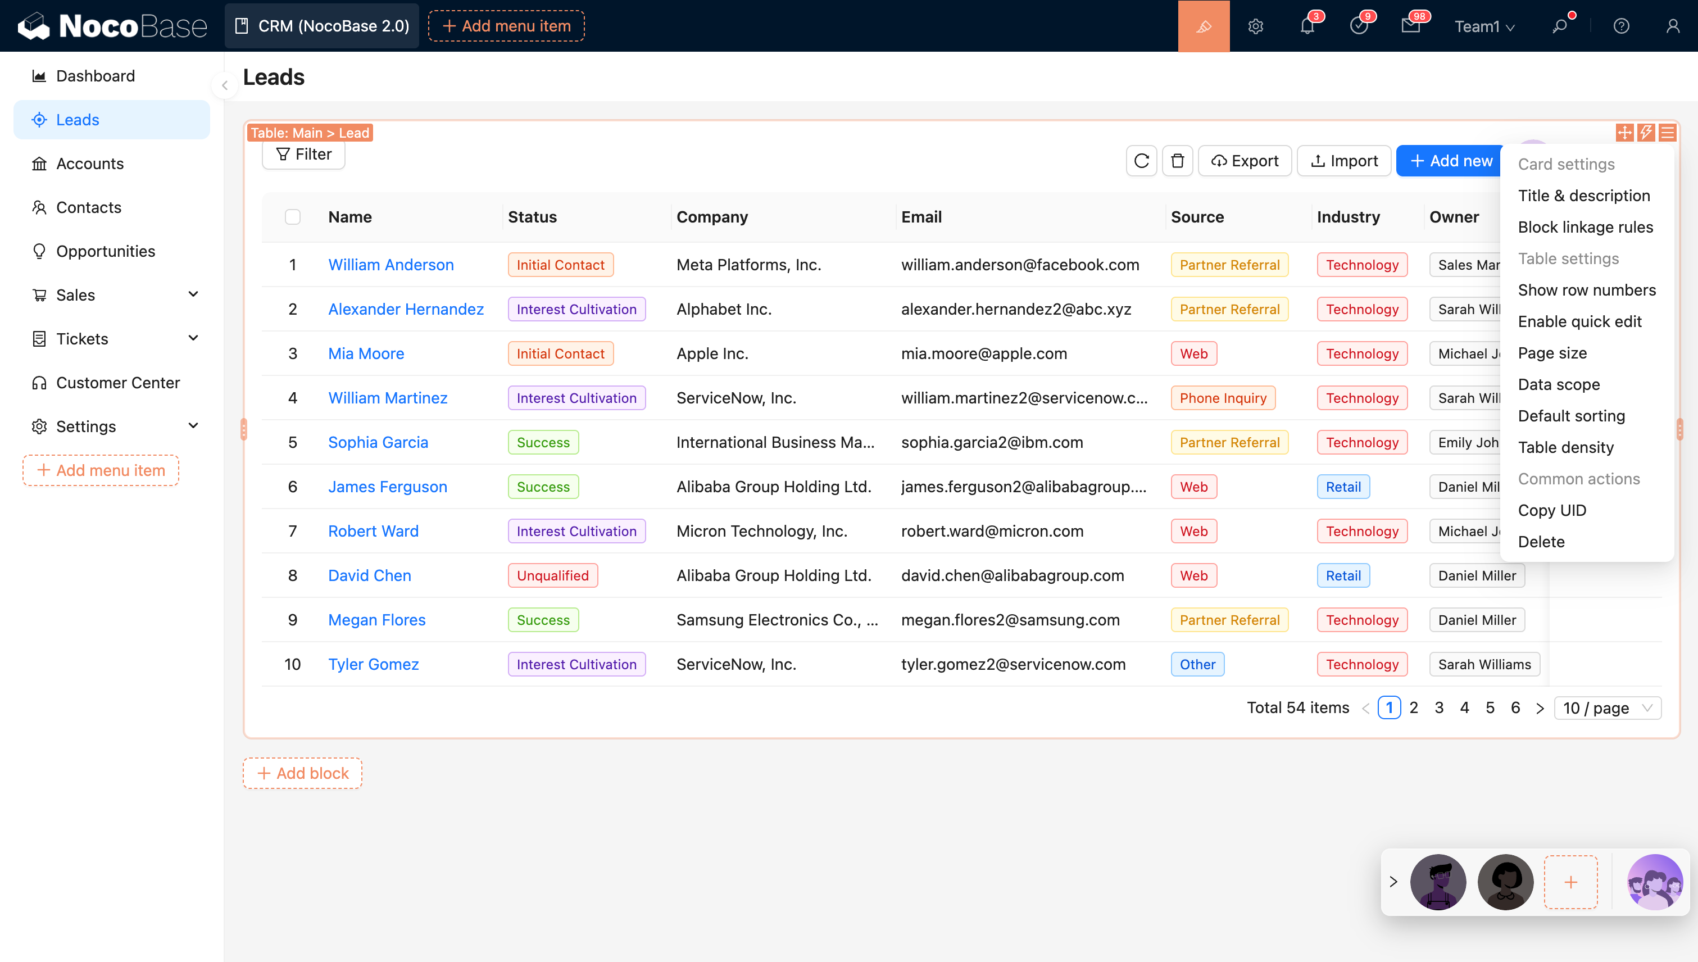This screenshot has height=962, width=1698.
Task: Select Data scope menu entry
Action: pos(1559,384)
